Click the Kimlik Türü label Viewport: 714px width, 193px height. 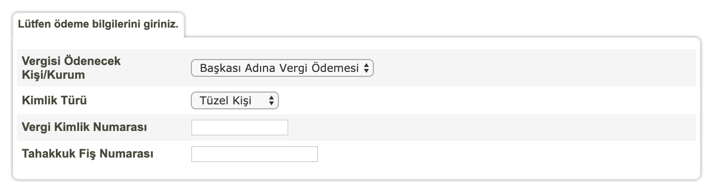[x=54, y=101]
